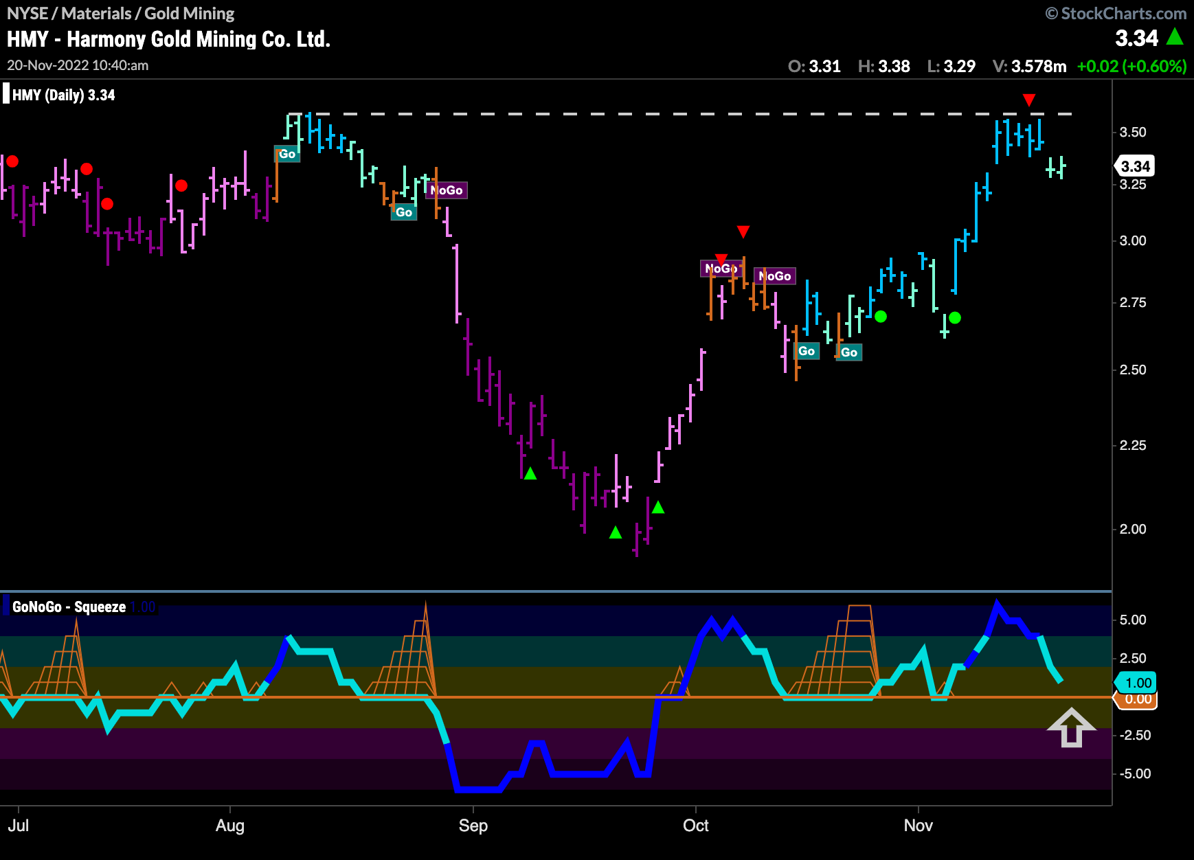Click the Nov label on the time axis
This screenshot has width=1194, height=860.
[x=919, y=825]
